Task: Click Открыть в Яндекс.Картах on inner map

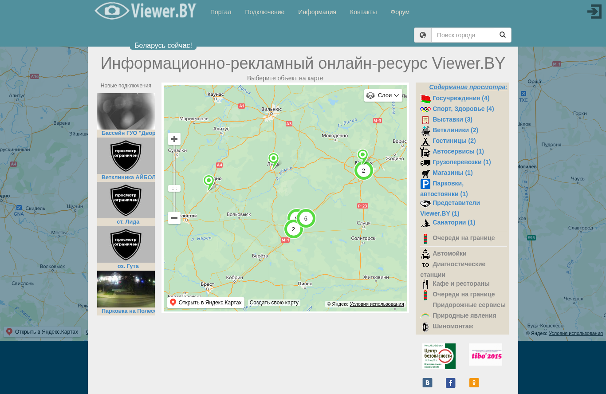Action: coord(206,303)
